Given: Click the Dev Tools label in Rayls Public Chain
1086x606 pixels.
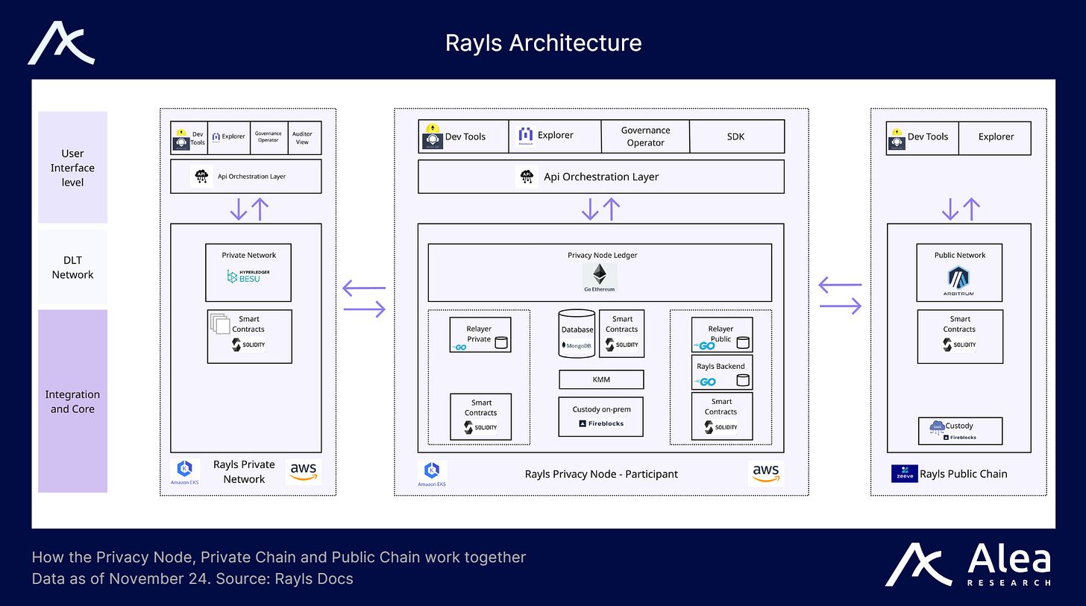Looking at the screenshot, I should [928, 137].
